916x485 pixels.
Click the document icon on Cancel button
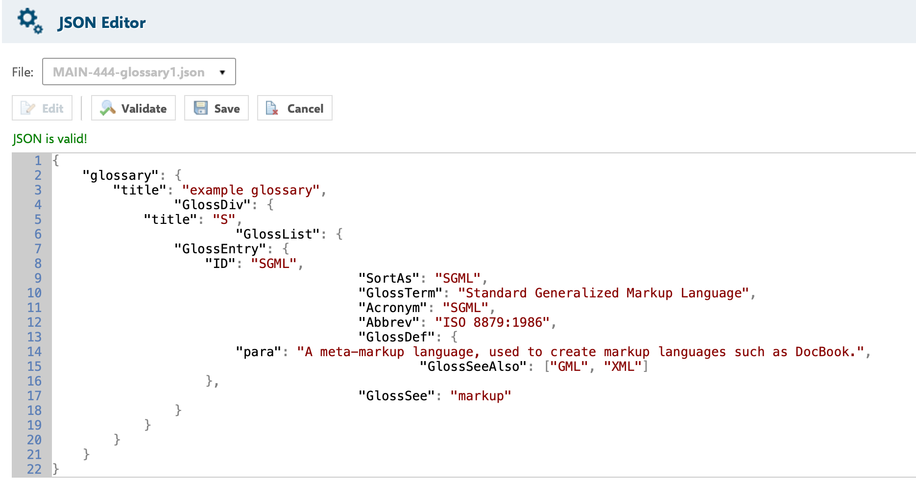(272, 108)
